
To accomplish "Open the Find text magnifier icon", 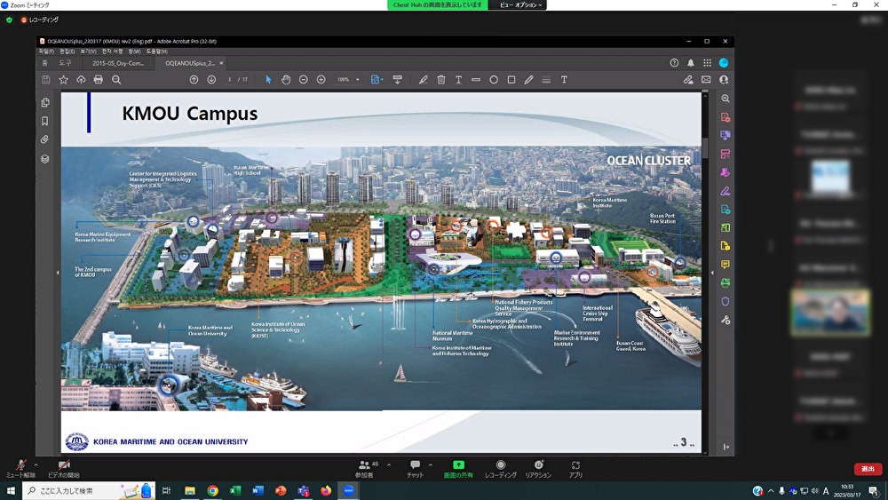I will point(116,80).
